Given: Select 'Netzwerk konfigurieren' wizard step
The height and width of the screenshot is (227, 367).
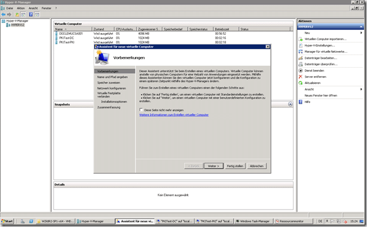Looking at the screenshot, I should (111, 88).
